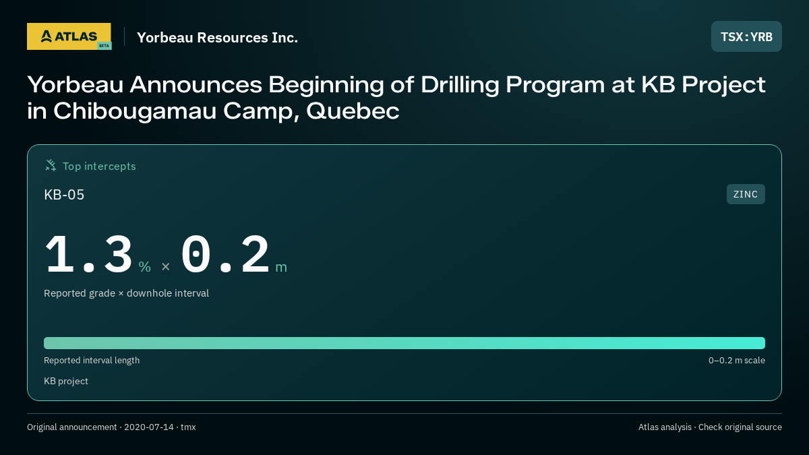Click the drill icon beside Top intercepts
Viewport: 809px width, 455px height.
[51, 165]
